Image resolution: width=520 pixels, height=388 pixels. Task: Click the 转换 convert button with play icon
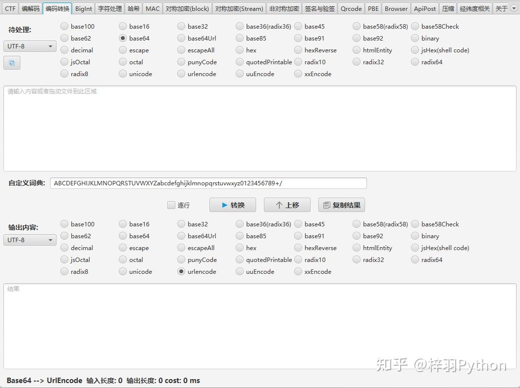[233, 205]
